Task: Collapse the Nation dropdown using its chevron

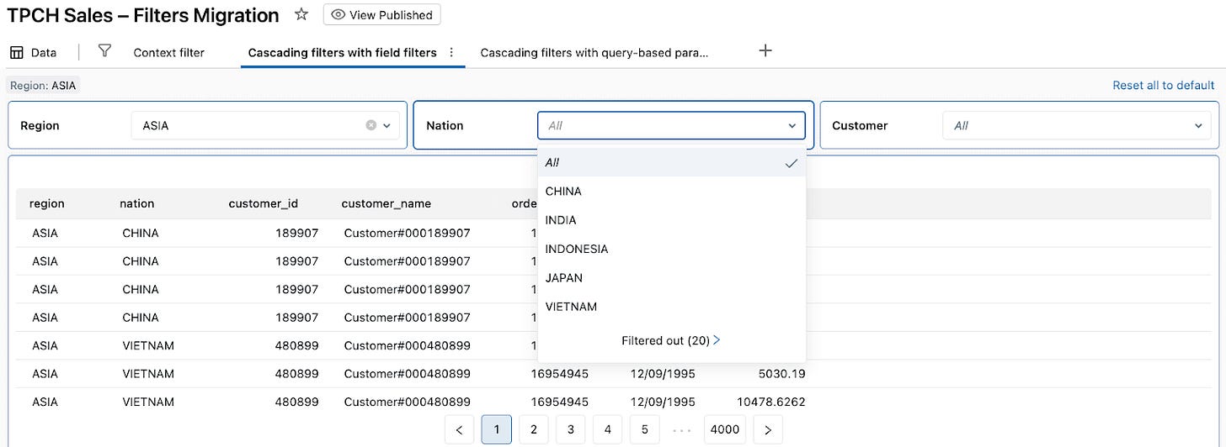Action: (792, 125)
